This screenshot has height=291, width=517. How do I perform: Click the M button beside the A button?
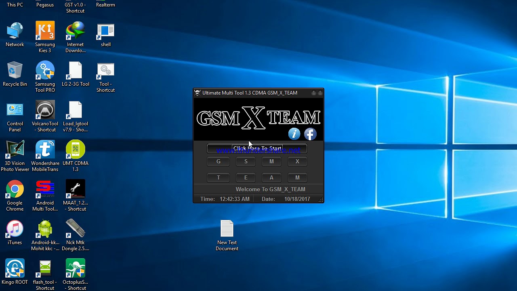coord(297,178)
